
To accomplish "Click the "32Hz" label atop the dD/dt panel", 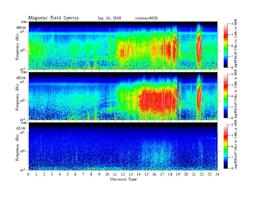I will [24, 72].
